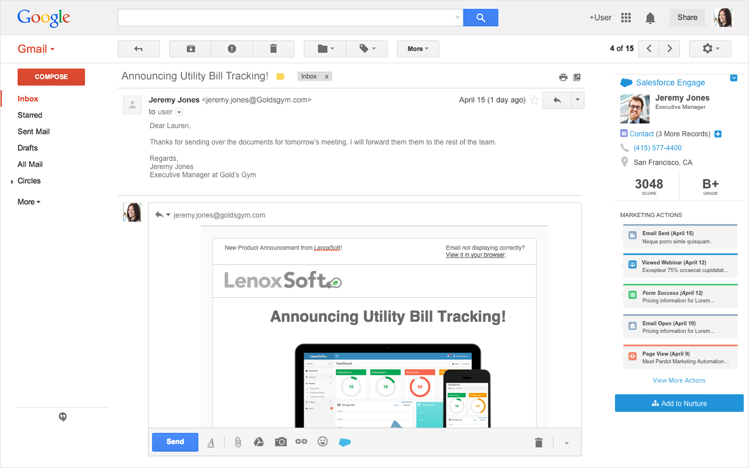Image resolution: width=749 pixels, height=468 pixels.
Task: Star Jeremy Jones's message
Action: tap(534, 100)
